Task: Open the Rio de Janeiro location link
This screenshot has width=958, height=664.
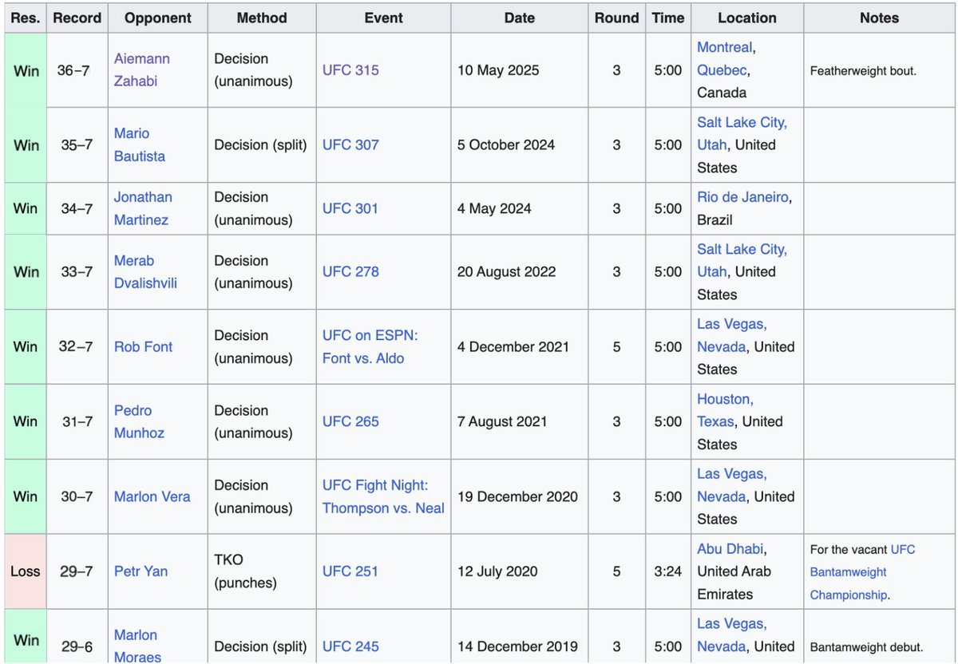Action: tap(742, 197)
